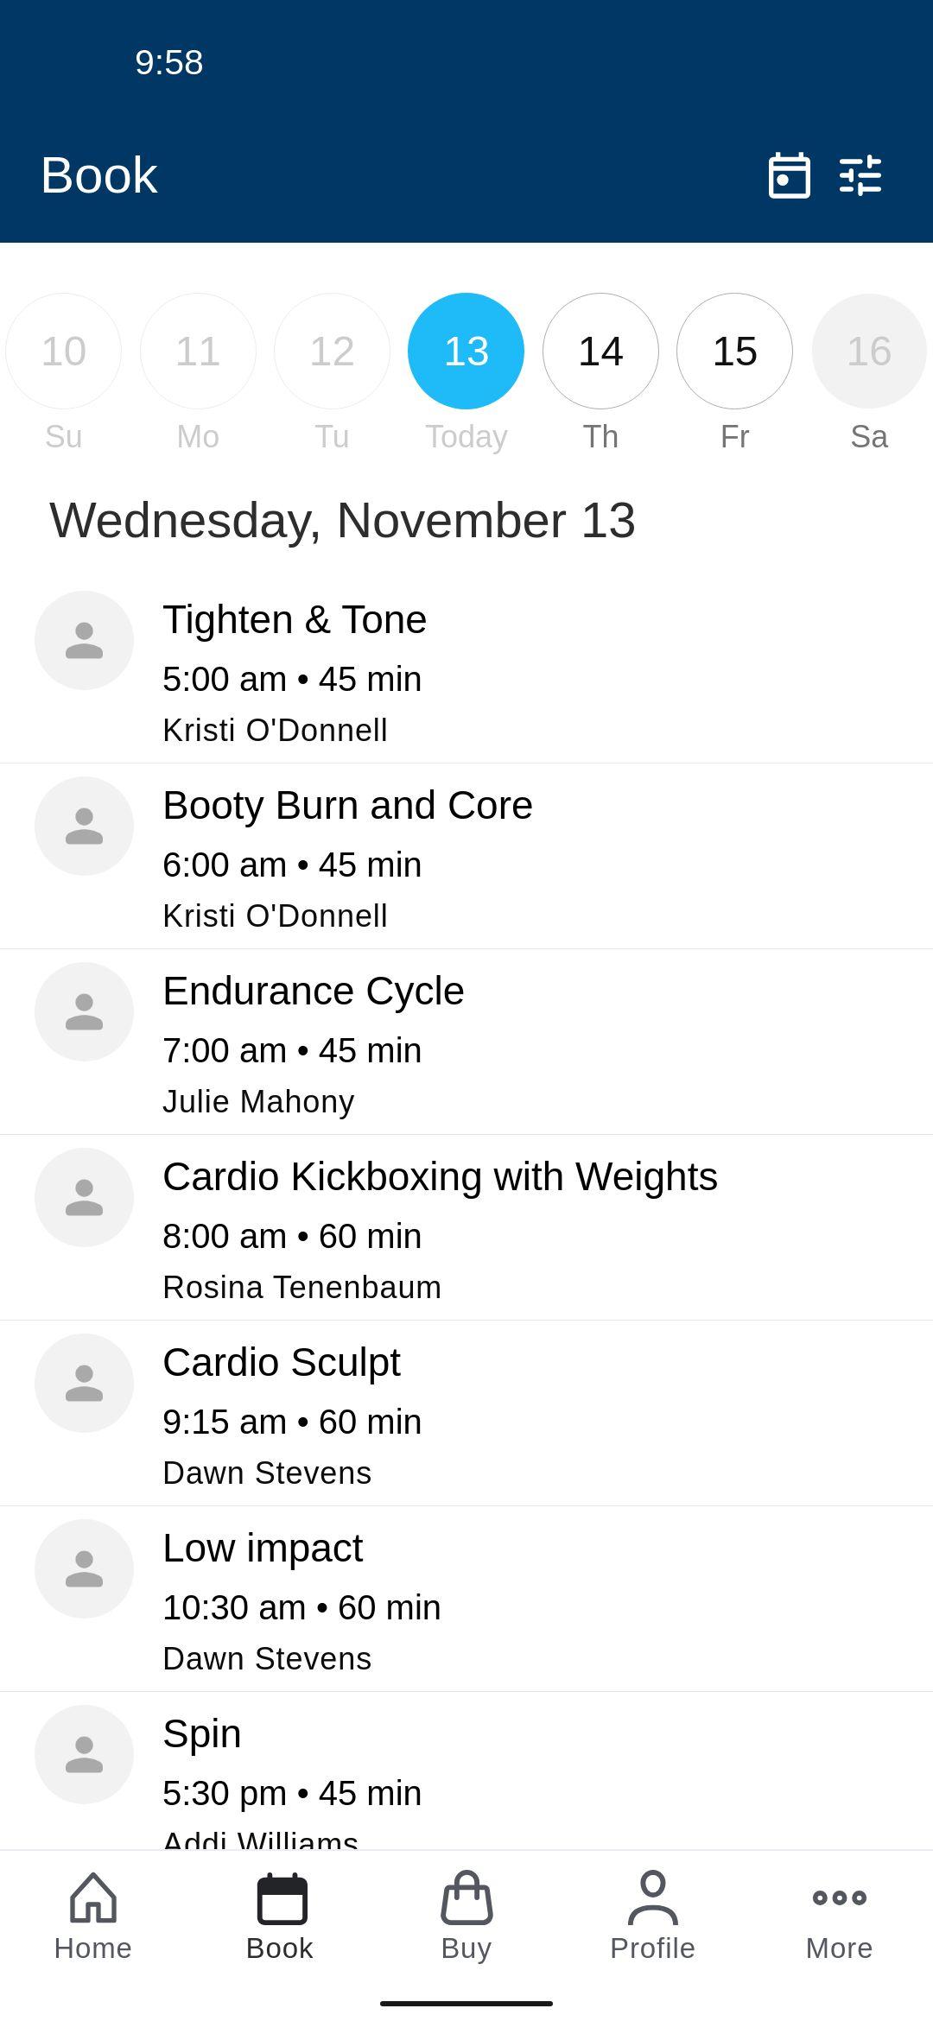Select Thursday the 14th date circle

[600, 351]
